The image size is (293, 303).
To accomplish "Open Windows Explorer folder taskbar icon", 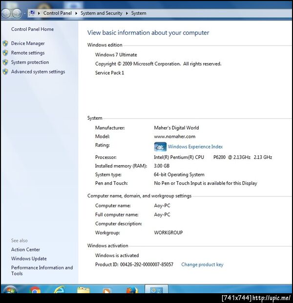I will click(83, 289).
